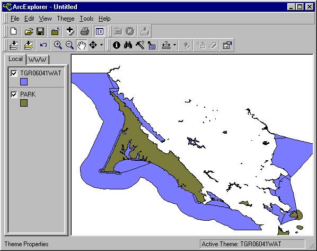Open the Theme menu
Screen dimensions: 317x251
click(x=66, y=19)
